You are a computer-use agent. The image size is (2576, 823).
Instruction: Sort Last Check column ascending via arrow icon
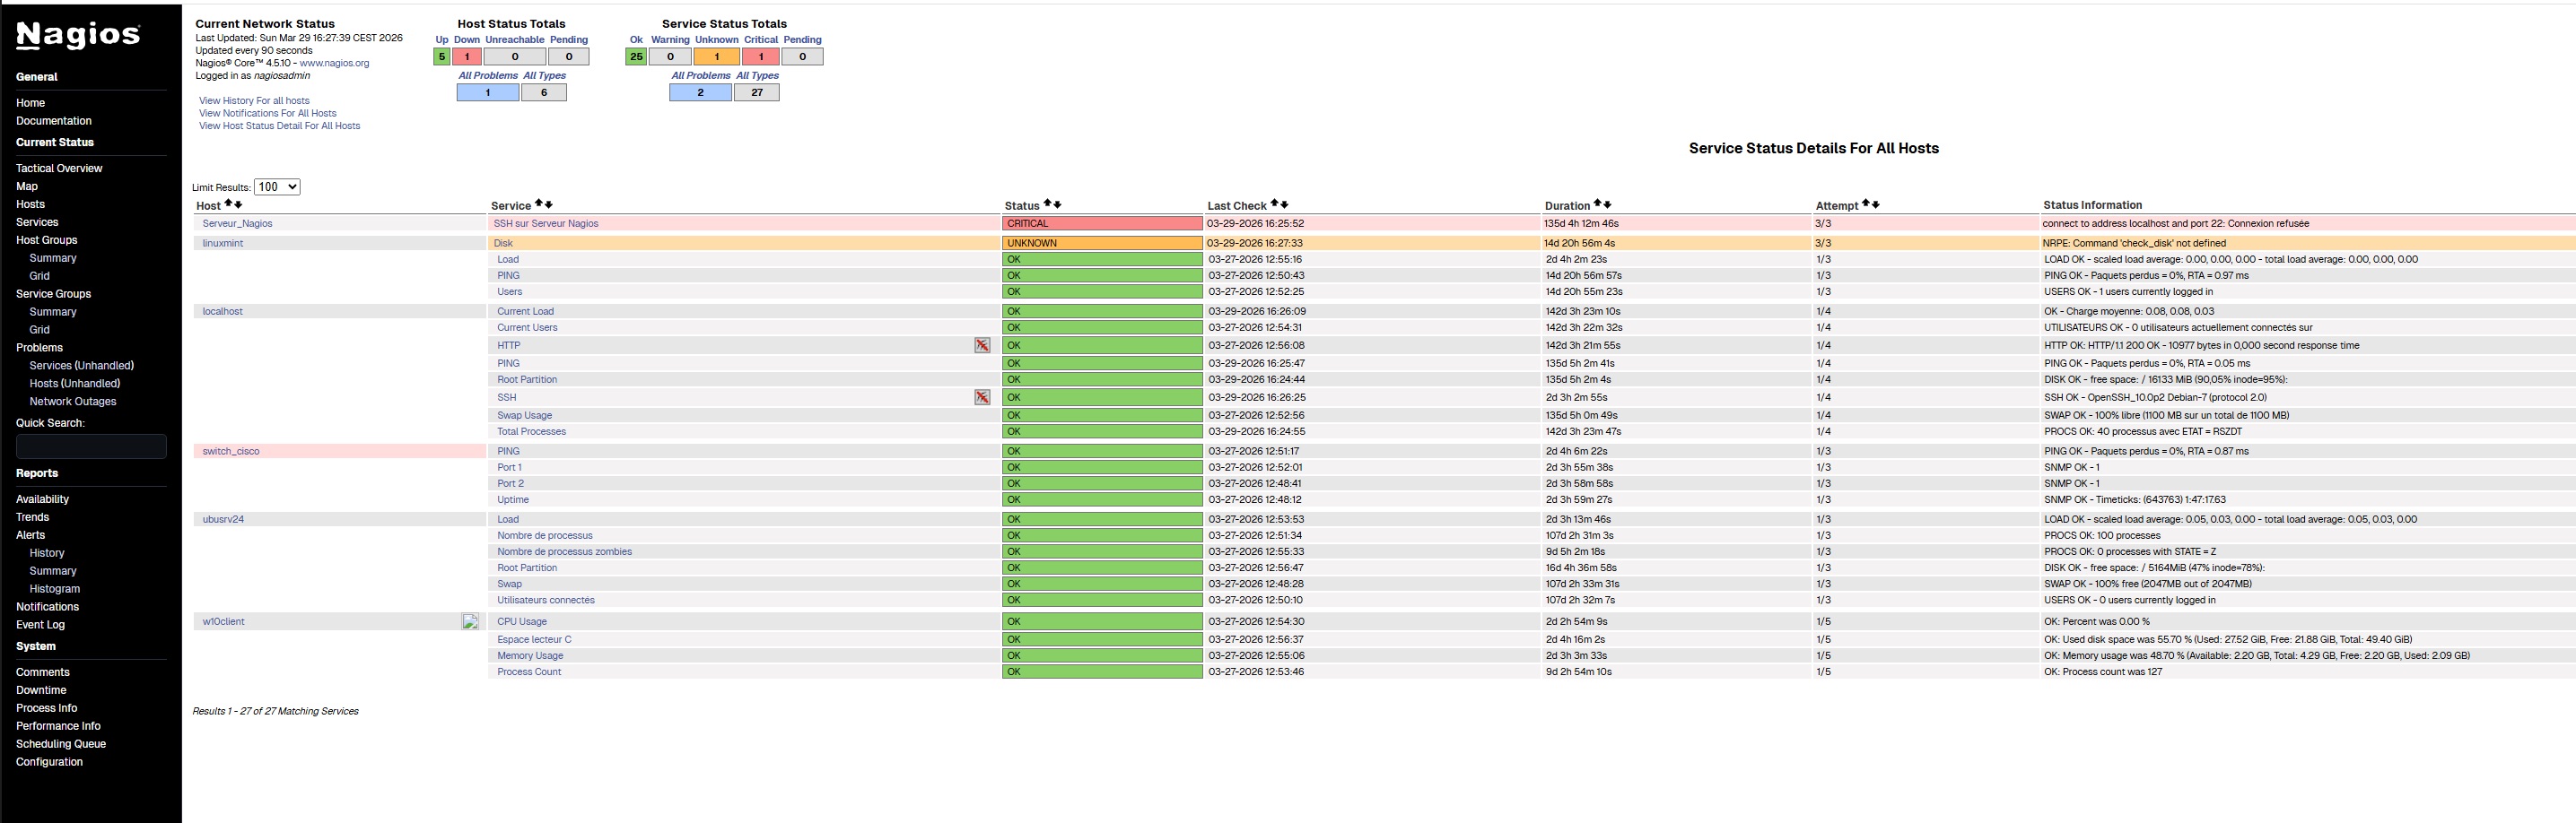point(1274,204)
